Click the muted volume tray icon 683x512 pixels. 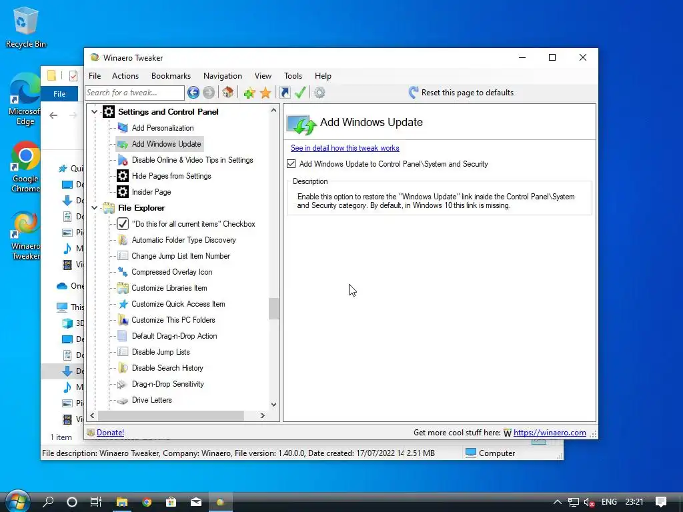click(x=590, y=502)
